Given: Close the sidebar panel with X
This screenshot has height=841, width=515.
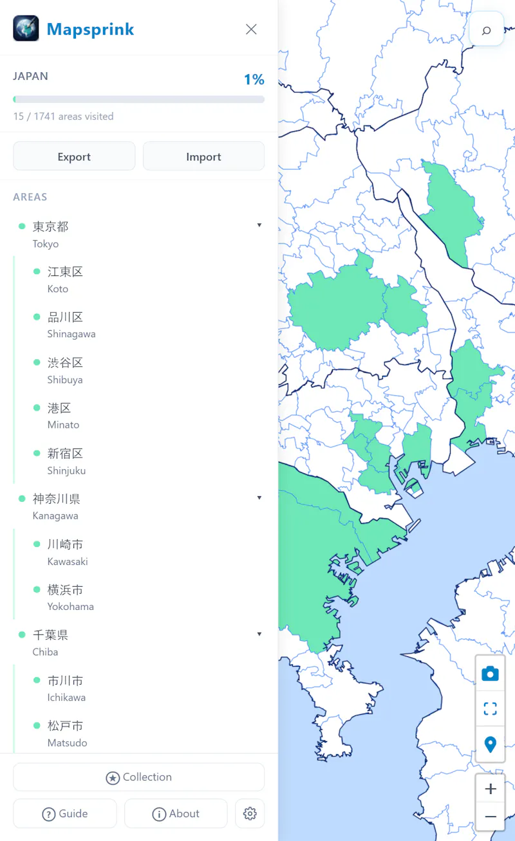Looking at the screenshot, I should click(x=251, y=29).
